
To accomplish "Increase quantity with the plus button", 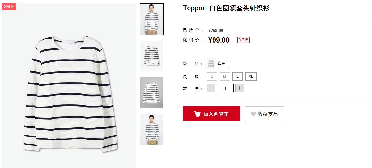I will 239,88.
